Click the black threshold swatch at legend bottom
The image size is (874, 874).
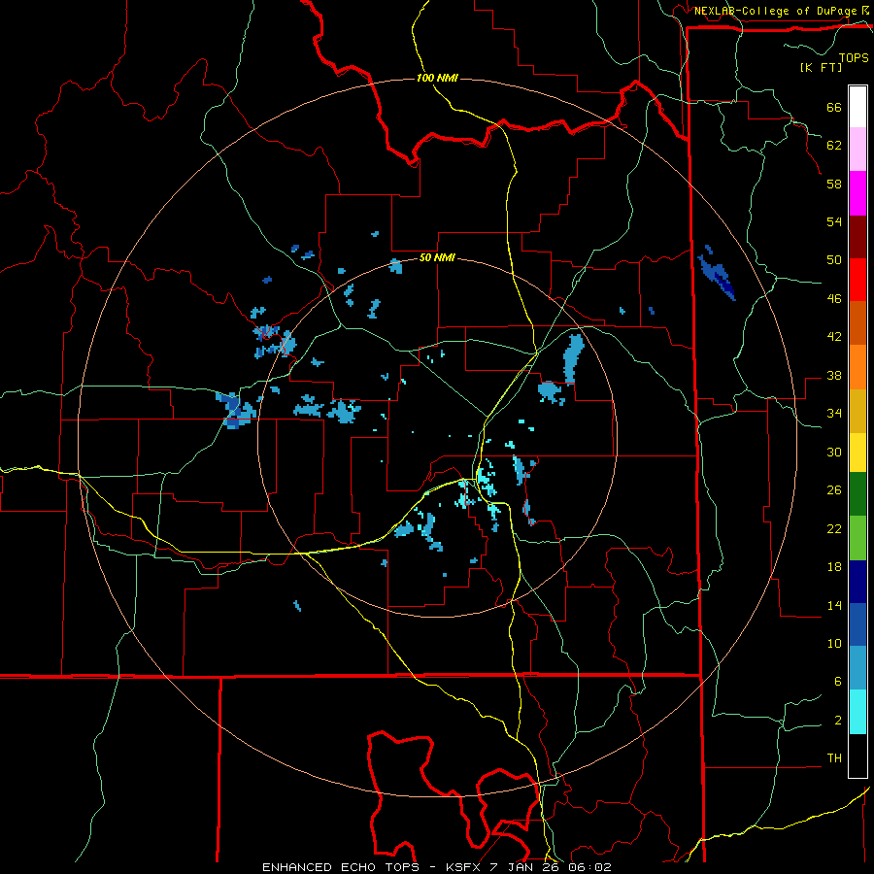(857, 756)
